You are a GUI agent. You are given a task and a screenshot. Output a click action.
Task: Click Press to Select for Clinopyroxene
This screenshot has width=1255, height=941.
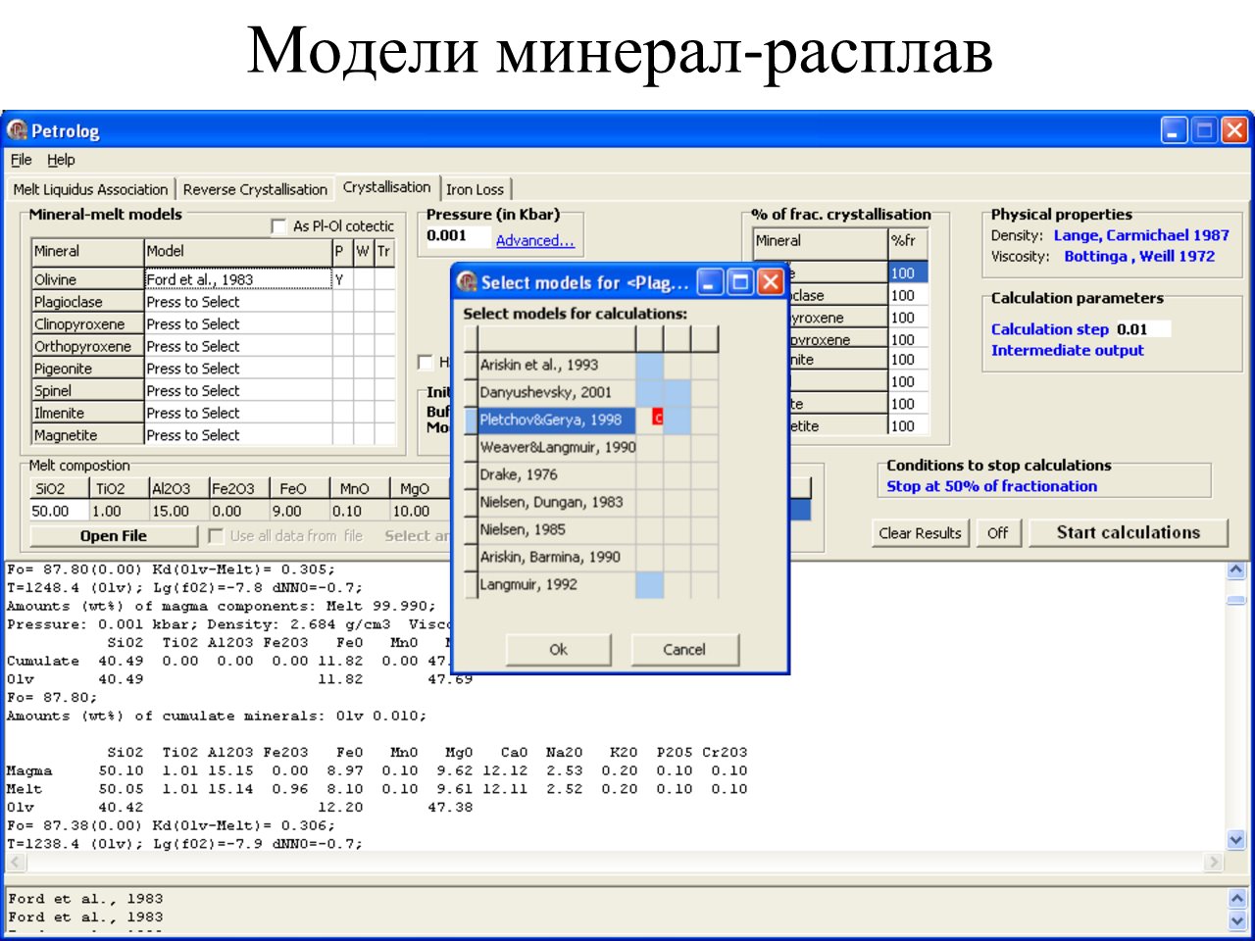(x=238, y=324)
